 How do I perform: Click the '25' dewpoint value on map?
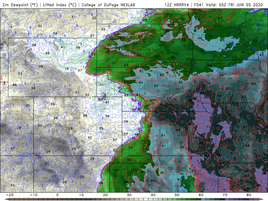click(82, 177)
